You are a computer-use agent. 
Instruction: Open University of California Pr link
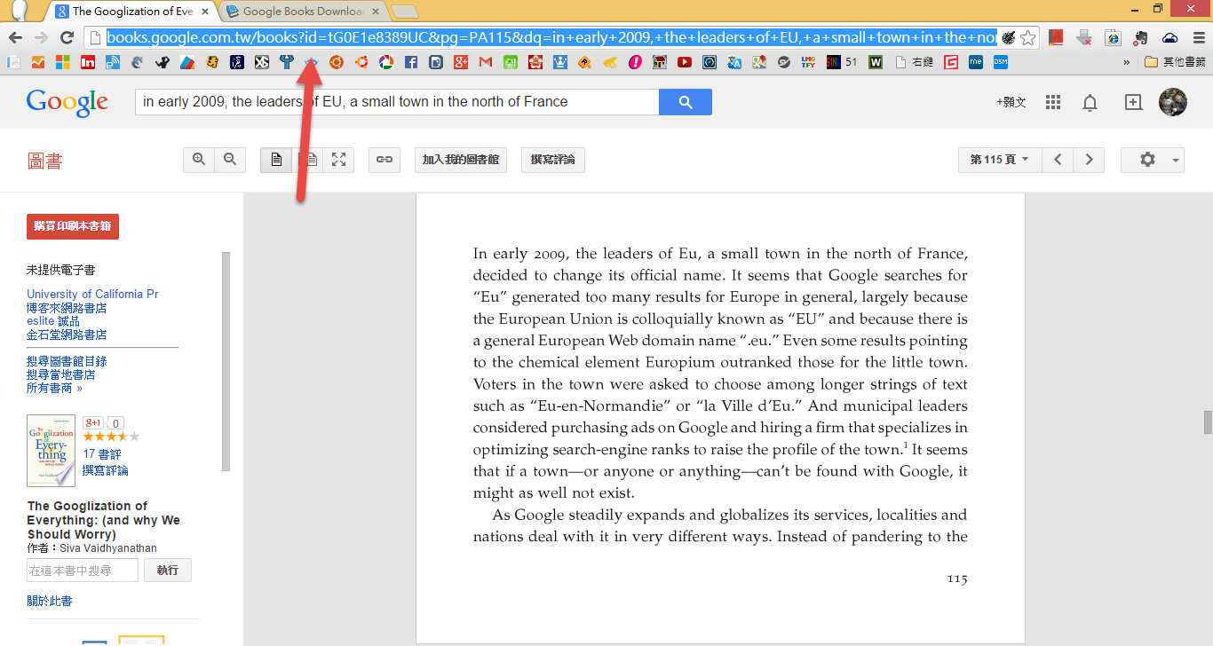[92, 294]
